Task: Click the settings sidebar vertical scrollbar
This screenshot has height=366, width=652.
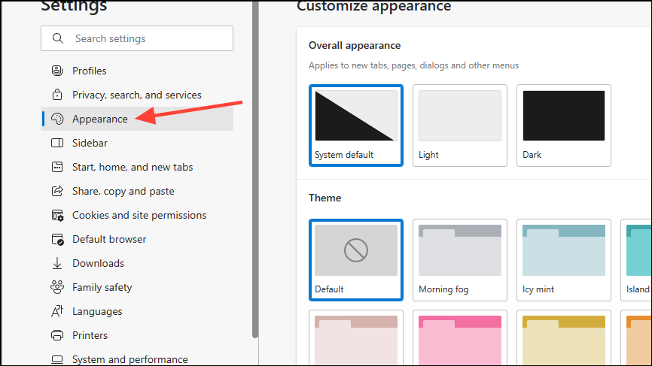Action: coord(255,168)
